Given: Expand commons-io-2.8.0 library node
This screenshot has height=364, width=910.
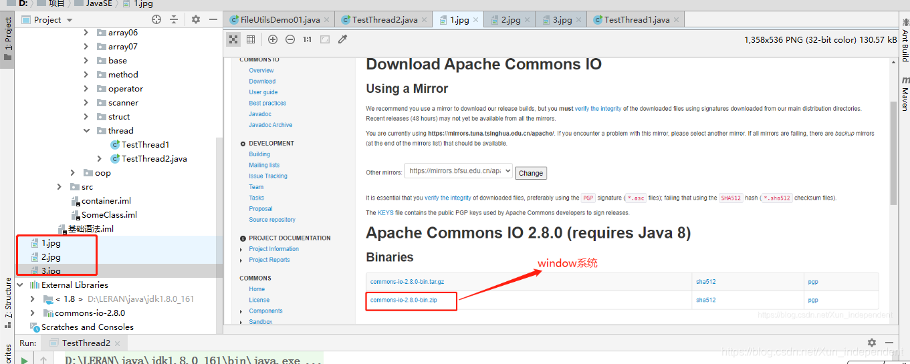Looking at the screenshot, I should pyautogui.click(x=33, y=313).
